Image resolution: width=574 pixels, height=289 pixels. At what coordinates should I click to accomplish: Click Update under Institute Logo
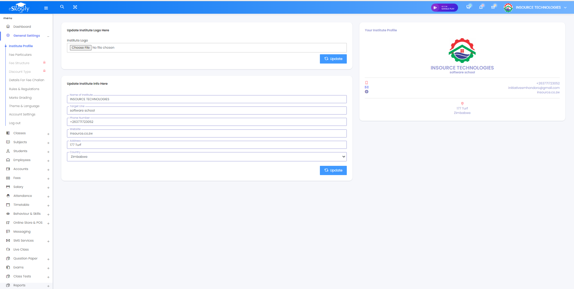click(333, 59)
